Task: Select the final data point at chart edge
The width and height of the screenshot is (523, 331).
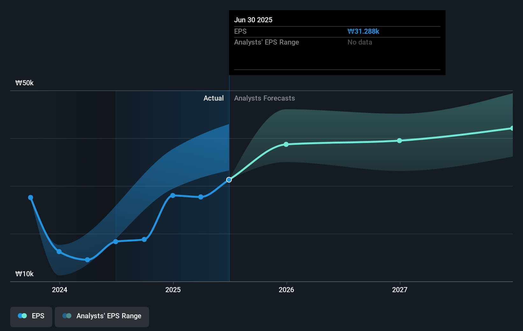Action: (512, 128)
